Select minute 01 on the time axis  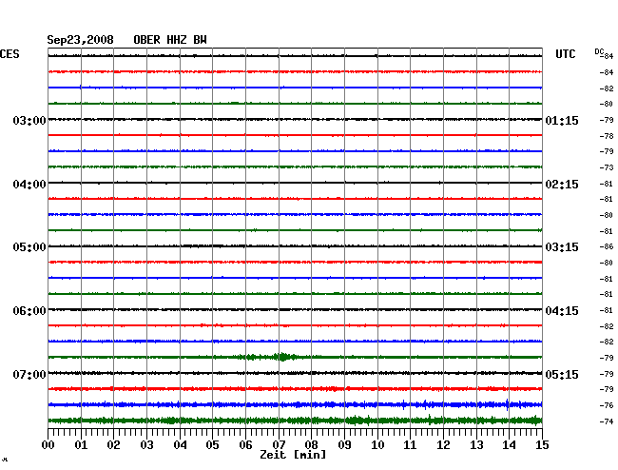81,445
